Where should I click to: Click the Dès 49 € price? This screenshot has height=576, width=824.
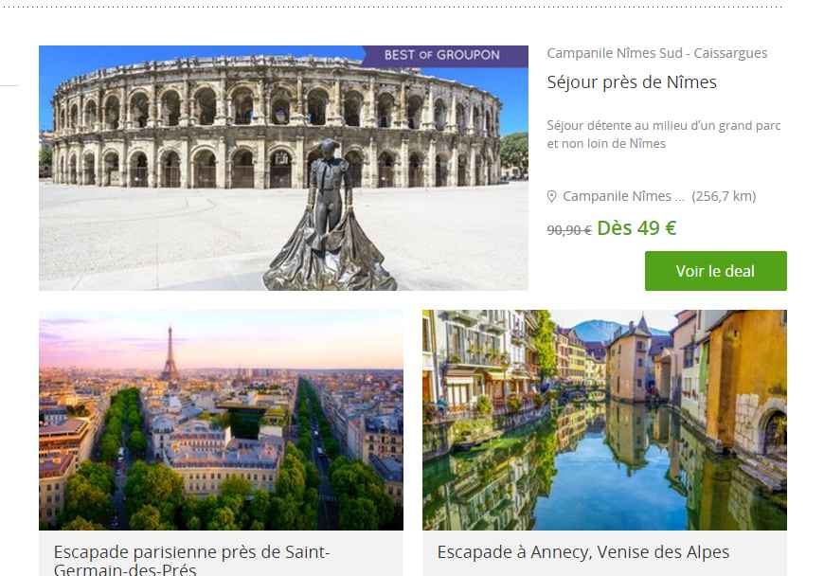636,228
